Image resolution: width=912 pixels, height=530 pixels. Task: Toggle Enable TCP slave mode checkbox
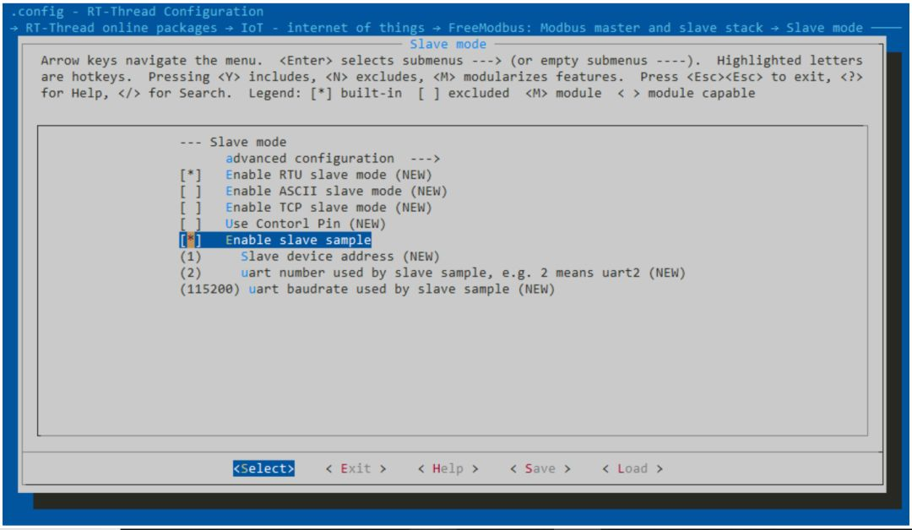click(190, 208)
